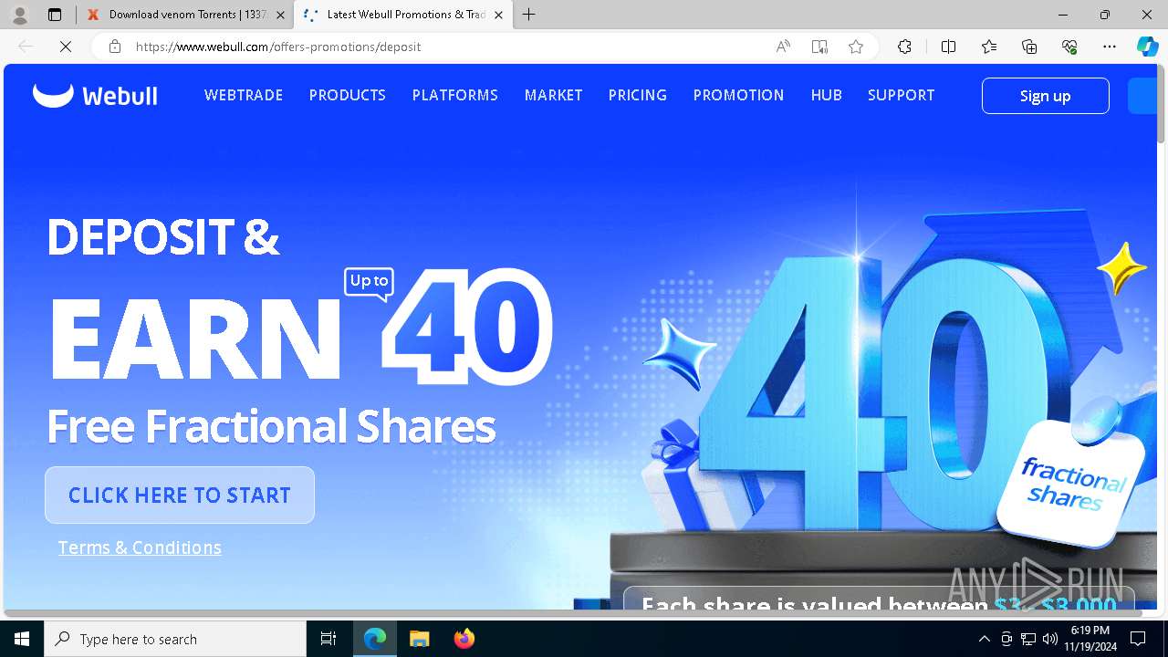Open the taskbar clock and date
The image size is (1168, 657).
[1090, 639]
